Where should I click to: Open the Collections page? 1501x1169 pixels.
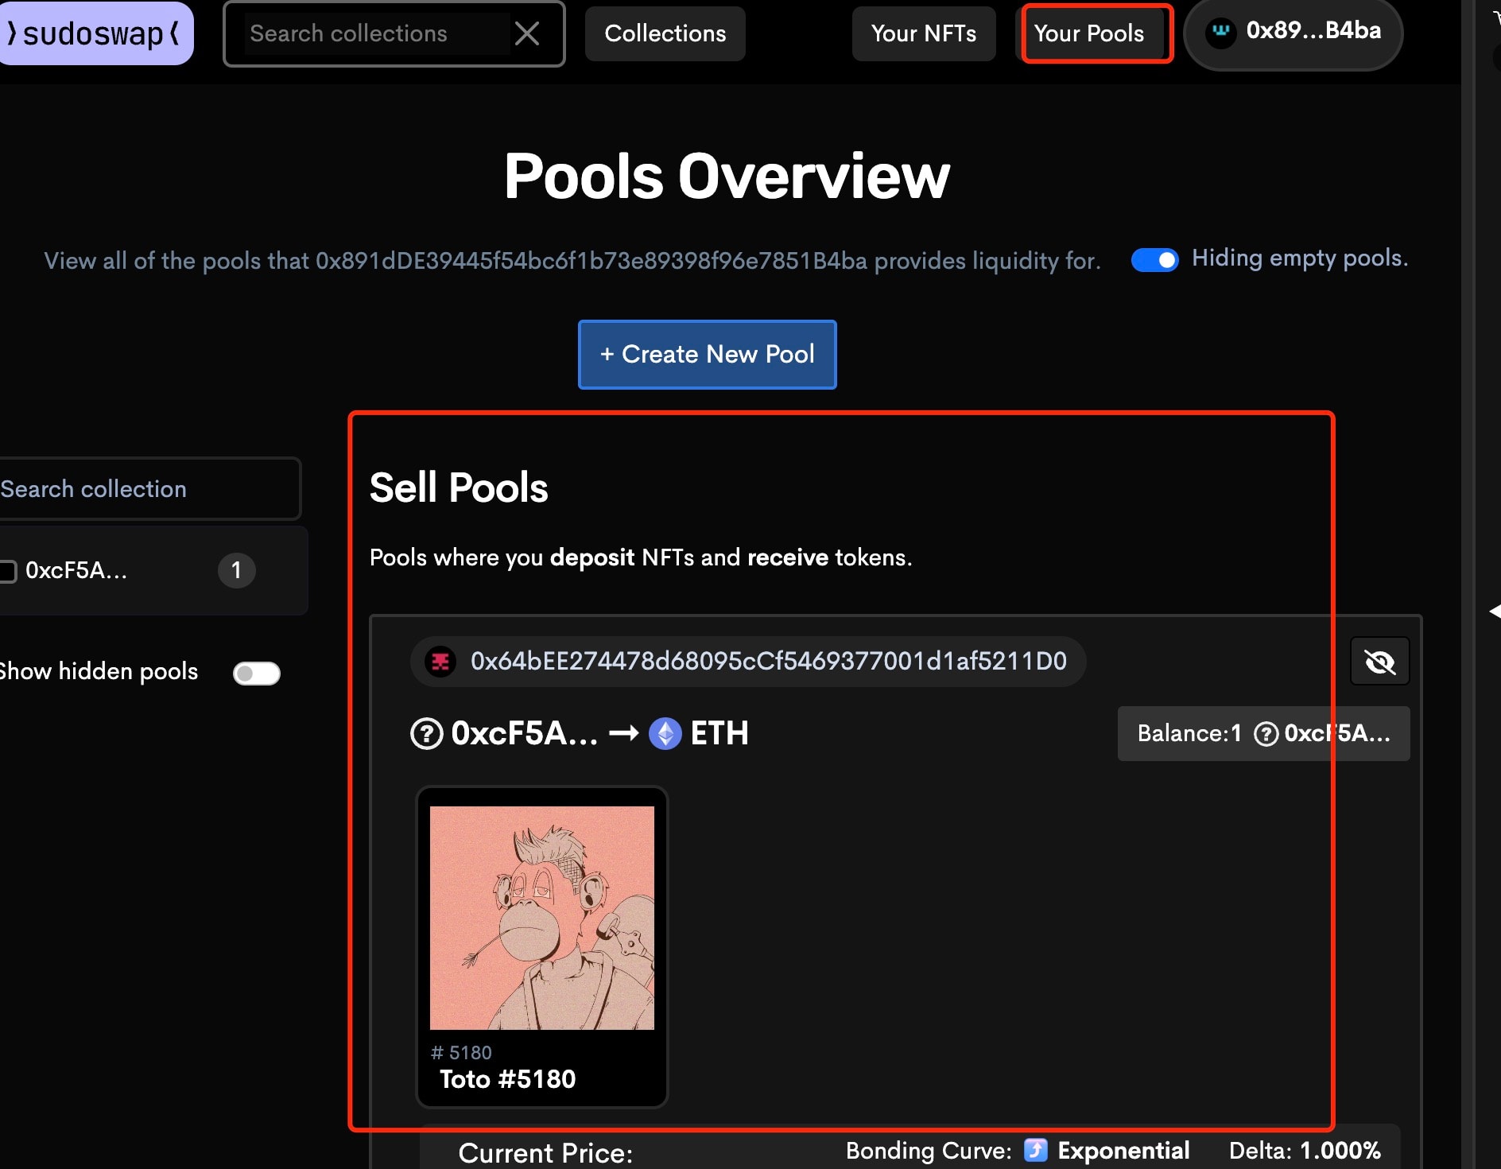pyautogui.click(x=665, y=33)
